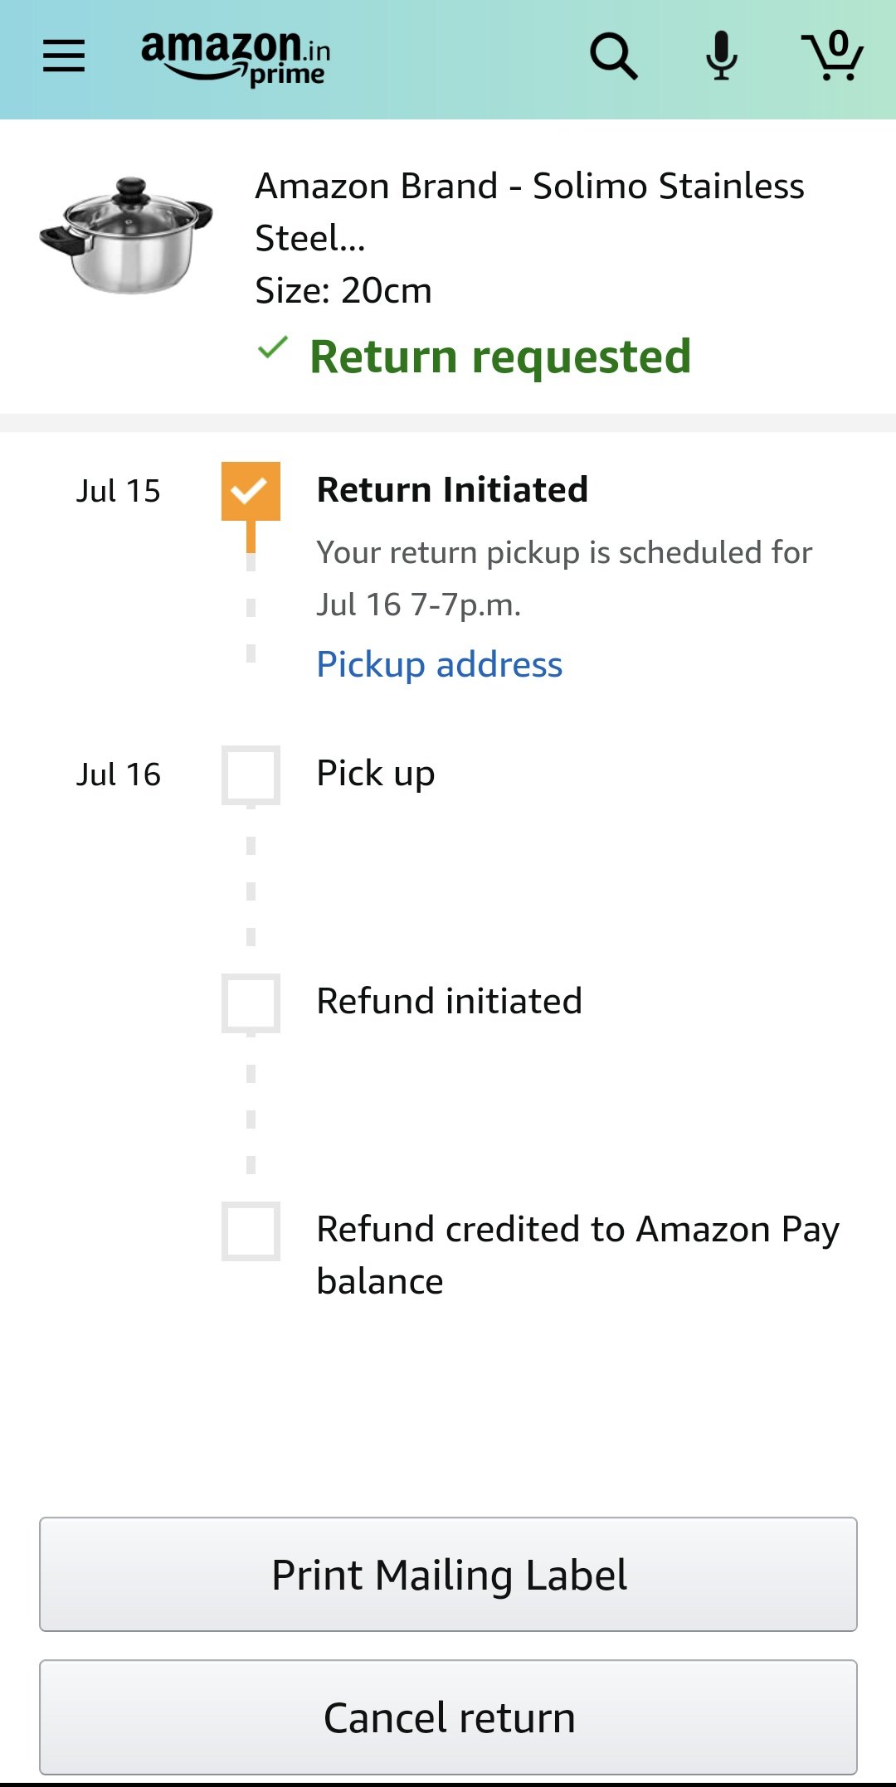Click the Pick up step checkbox
This screenshot has width=896, height=1787.
[251, 775]
